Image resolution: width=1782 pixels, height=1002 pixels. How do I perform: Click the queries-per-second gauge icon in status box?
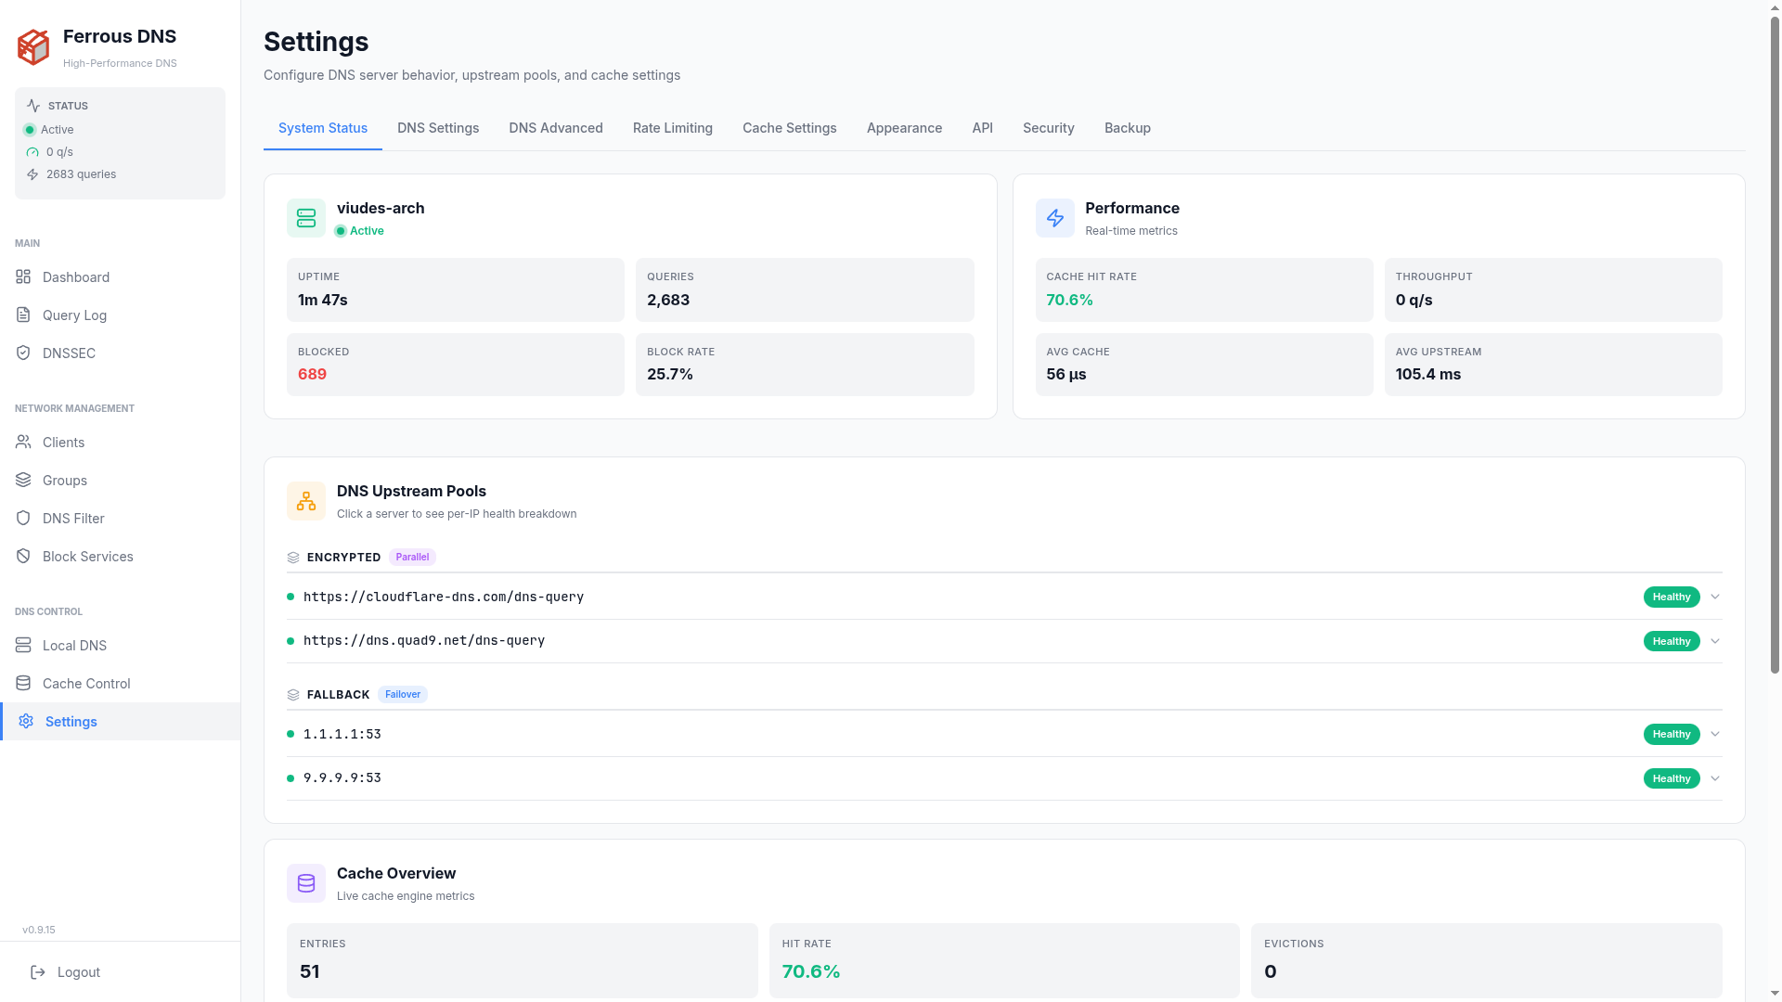click(32, 152)
